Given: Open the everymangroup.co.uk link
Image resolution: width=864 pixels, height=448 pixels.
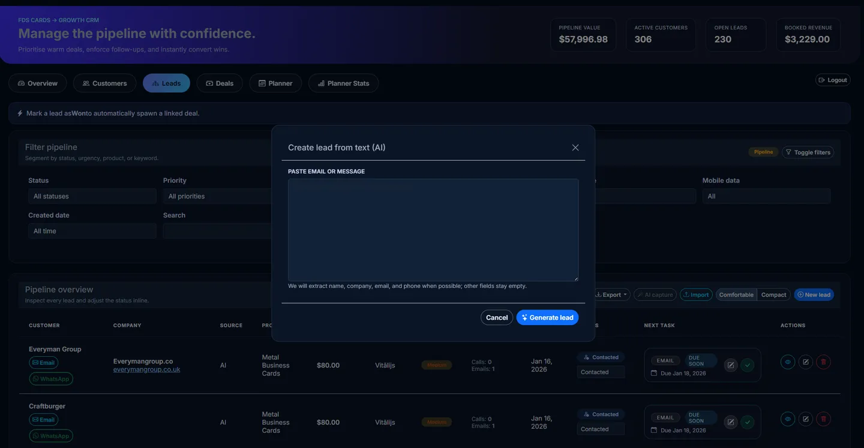Looking at the screenshot, I should (146, 370).
